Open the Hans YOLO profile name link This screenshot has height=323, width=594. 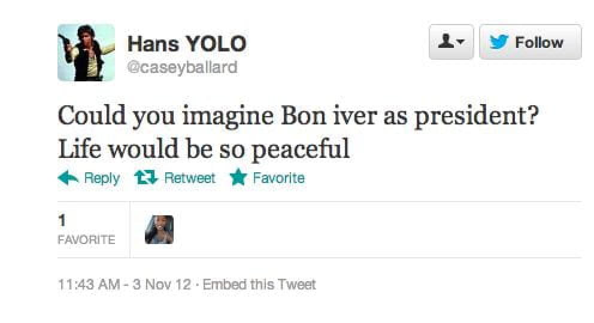[186, 44]
